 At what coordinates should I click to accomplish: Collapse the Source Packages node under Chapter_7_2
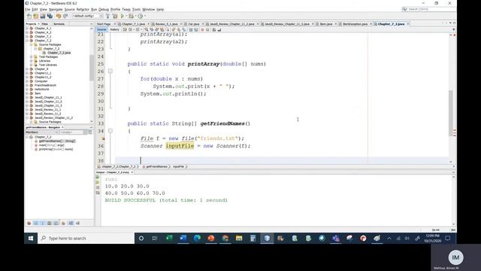click(32, 44)
